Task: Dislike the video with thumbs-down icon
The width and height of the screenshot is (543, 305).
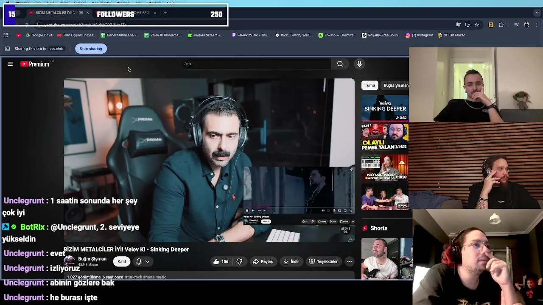Action: coord(239,261)
